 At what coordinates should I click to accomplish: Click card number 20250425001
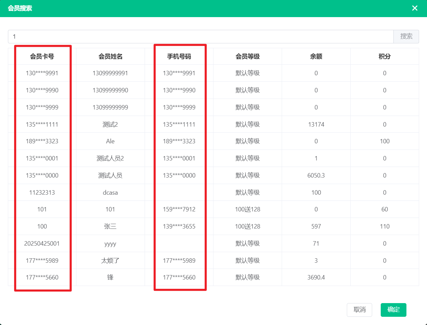[42, 244]
